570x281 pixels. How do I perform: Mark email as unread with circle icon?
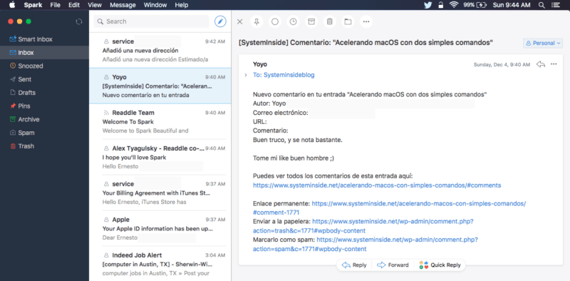pos(275,22)
